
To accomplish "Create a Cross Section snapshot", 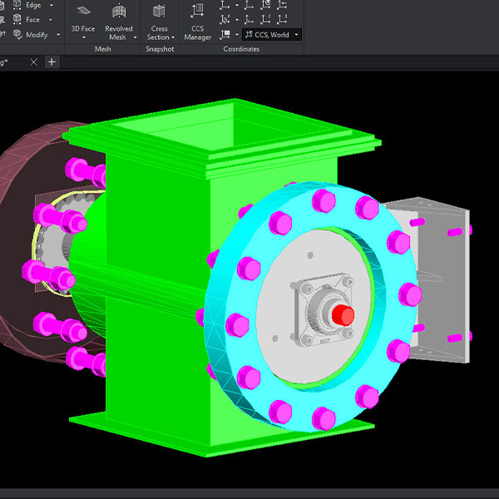I will (159, 12).
